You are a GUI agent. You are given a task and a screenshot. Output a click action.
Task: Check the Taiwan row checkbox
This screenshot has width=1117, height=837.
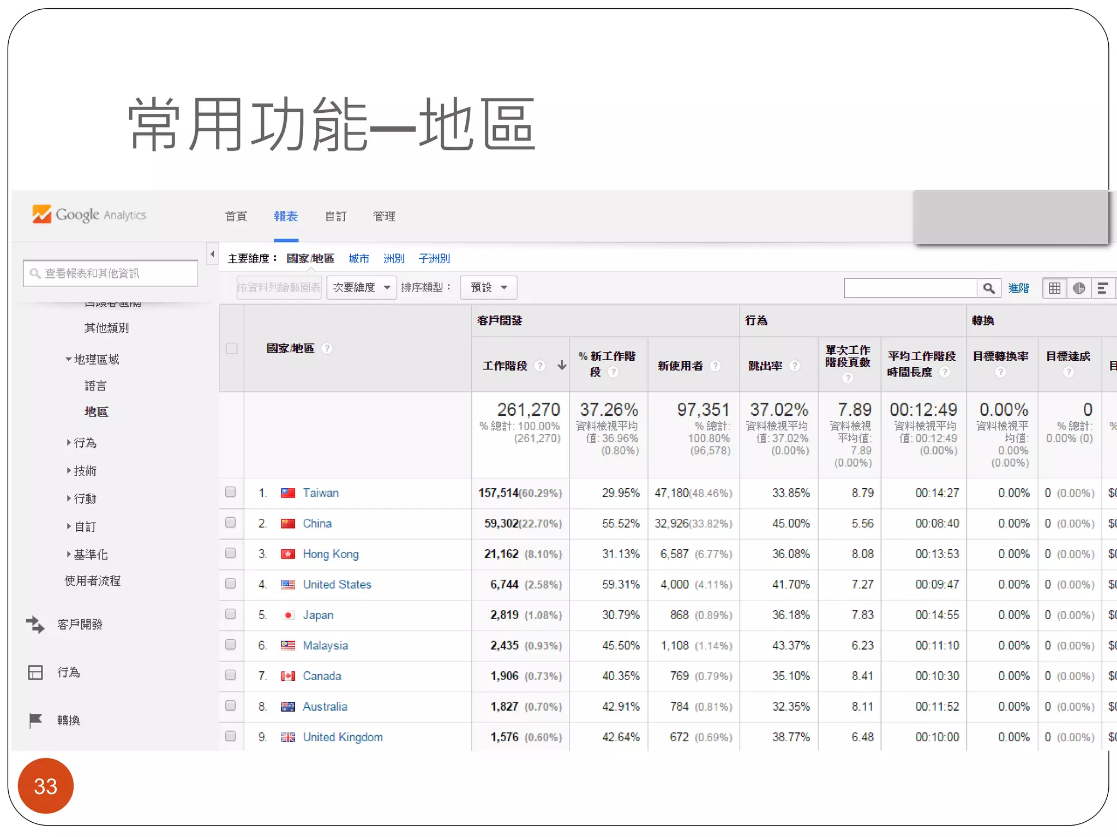coord(231,492)
